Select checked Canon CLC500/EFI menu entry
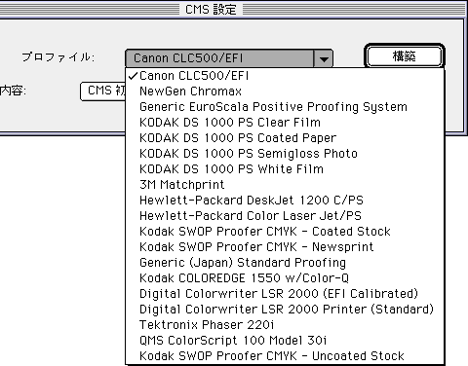Screen dimensions: 468x366 pos(285,76)
